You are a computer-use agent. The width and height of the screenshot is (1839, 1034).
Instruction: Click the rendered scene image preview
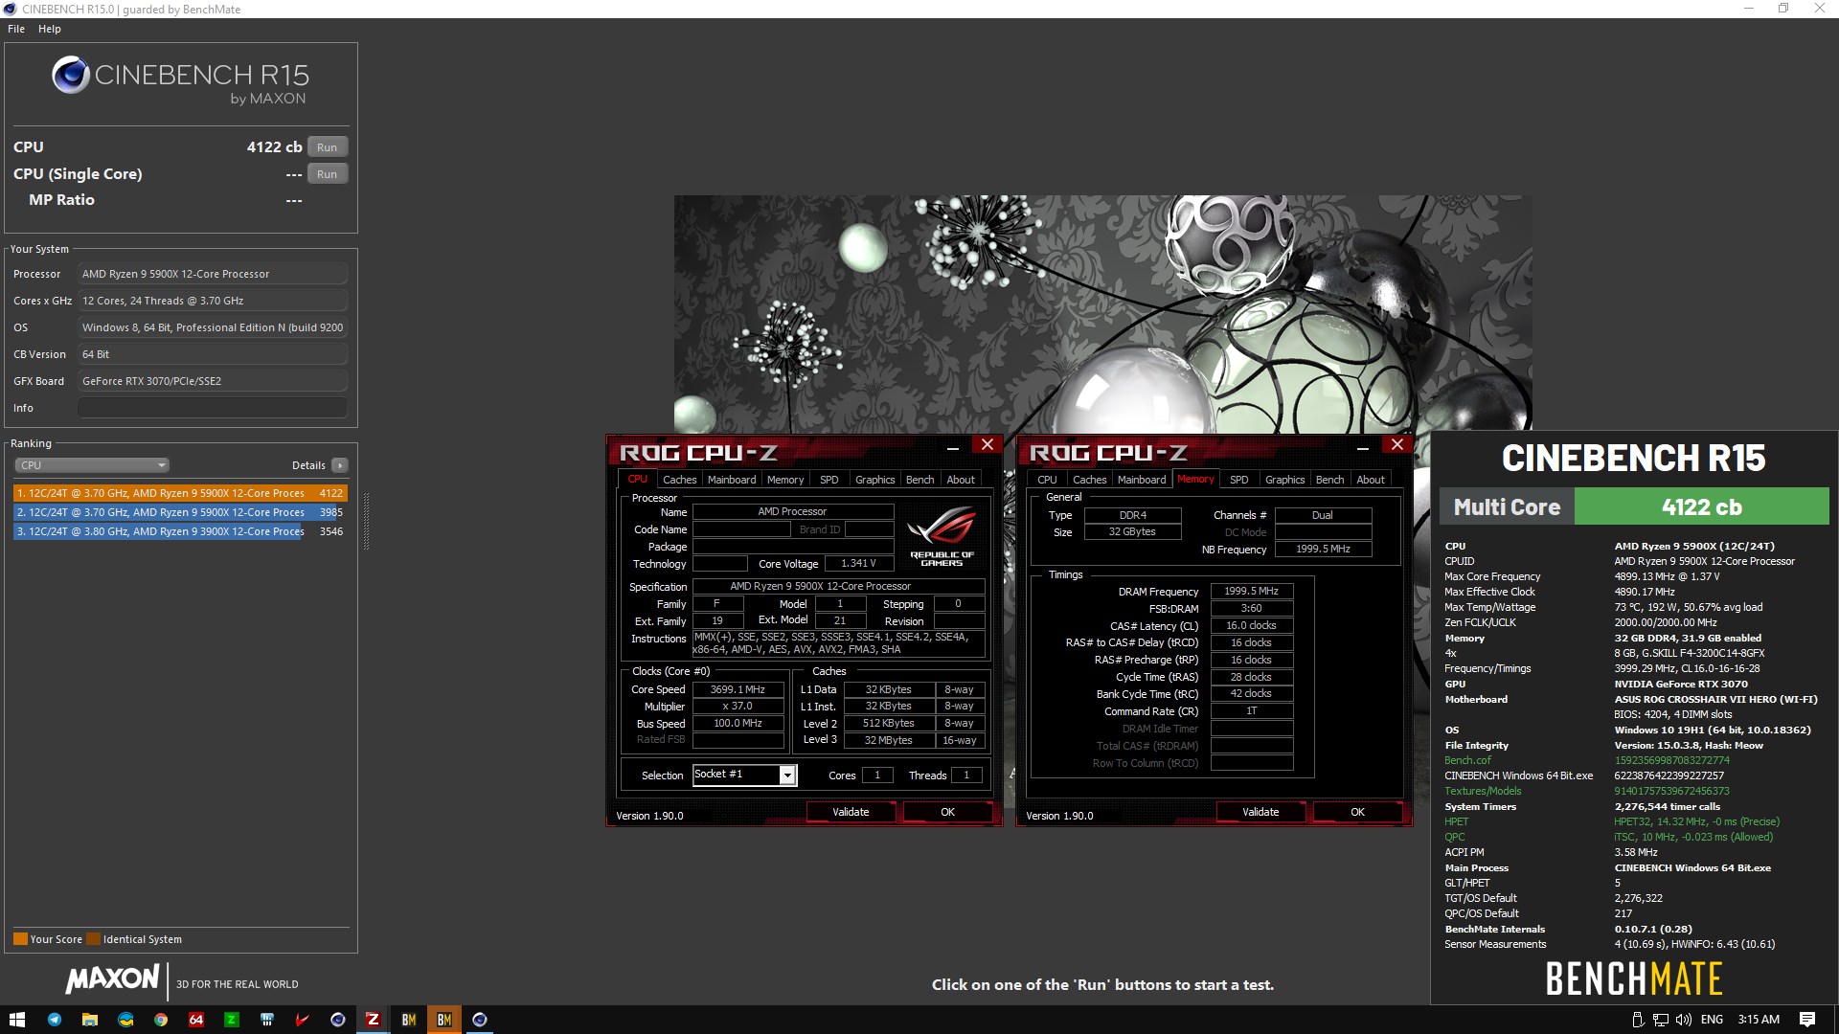coord(1101,314)
